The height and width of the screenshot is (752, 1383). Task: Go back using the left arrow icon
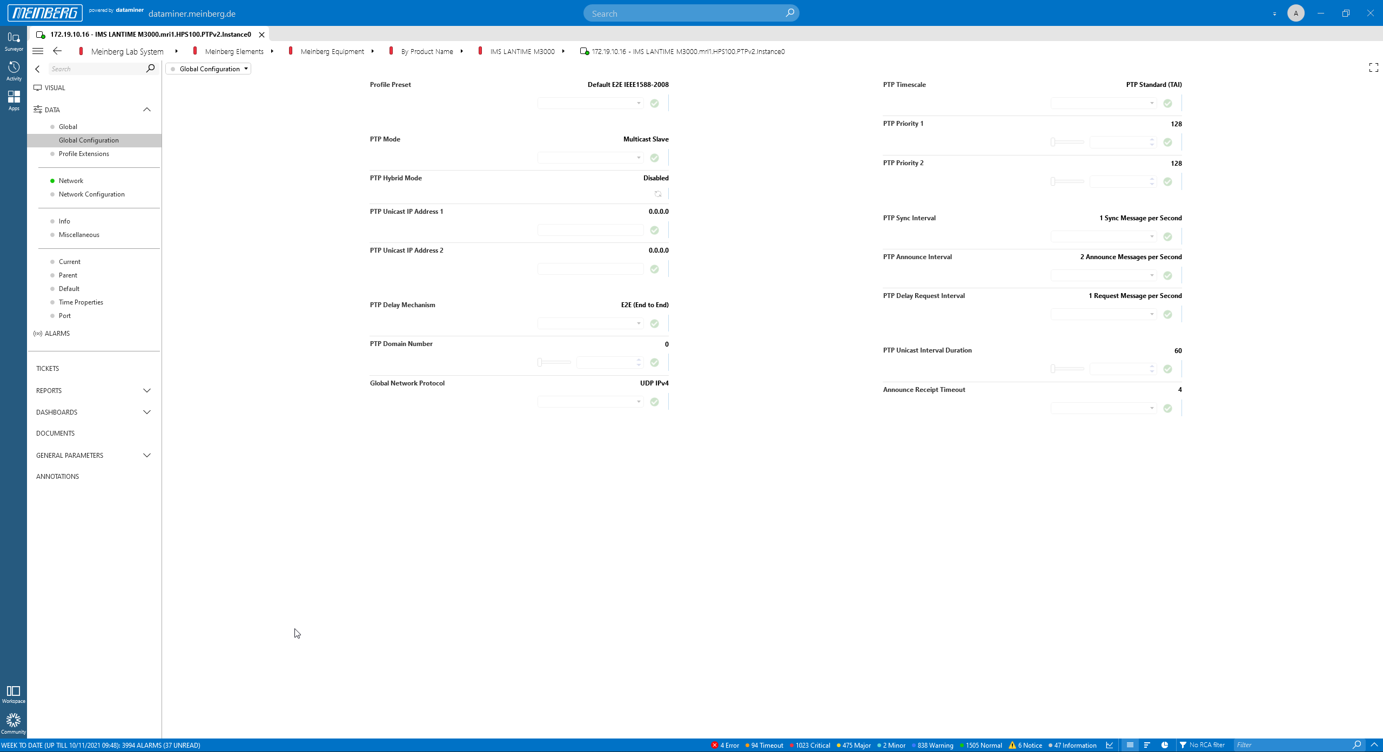pos(57,51)
